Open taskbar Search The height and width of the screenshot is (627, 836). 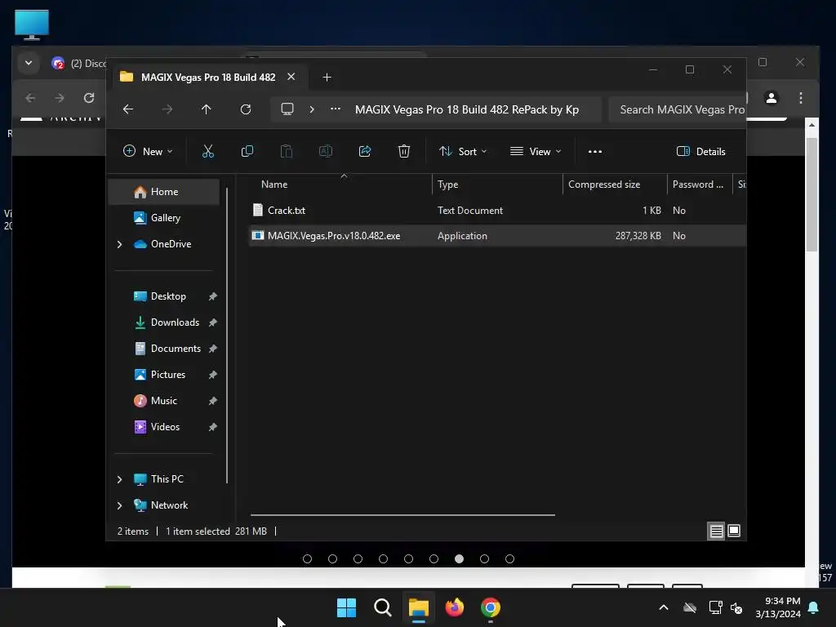click(x=382, y=607)
